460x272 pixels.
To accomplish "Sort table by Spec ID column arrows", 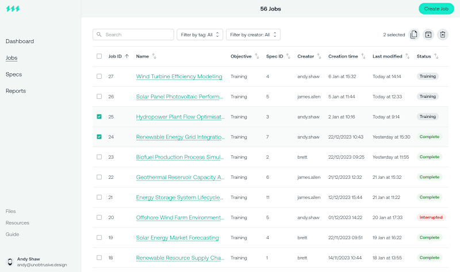I will click(x=288, y=56).
